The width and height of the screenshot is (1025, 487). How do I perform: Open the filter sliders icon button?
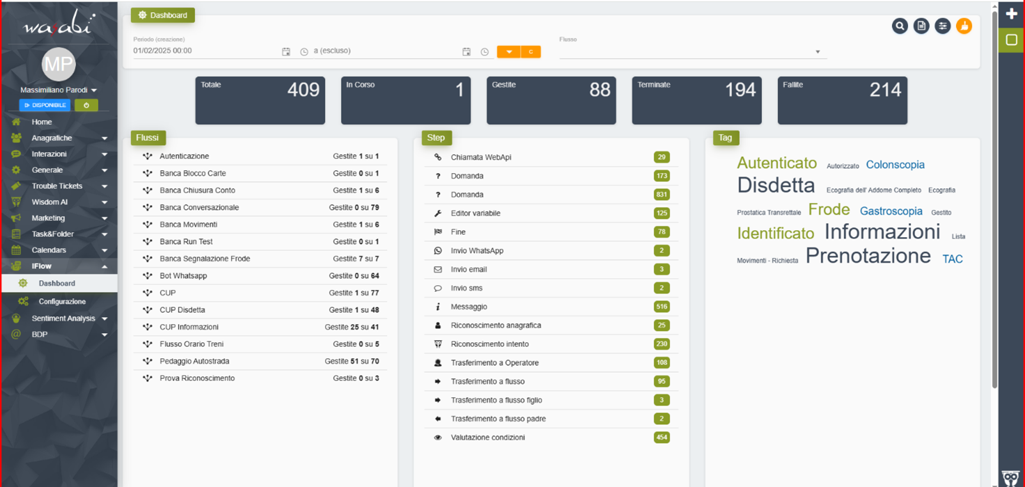(942, 26)
